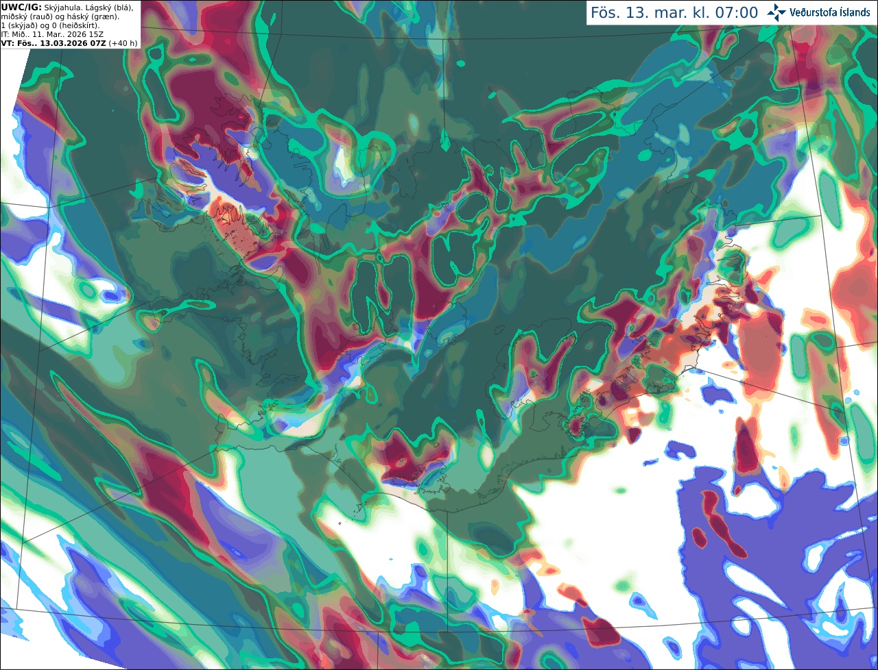Click the '1 (skýjað) og 0 (heiðskírt).' line
This screenshot has height=670, width=878.
pyautogui.click(x=50, y=25)
